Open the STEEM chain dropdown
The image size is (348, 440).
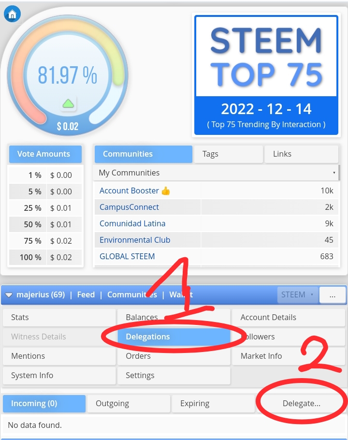click(x=298, y=294)
